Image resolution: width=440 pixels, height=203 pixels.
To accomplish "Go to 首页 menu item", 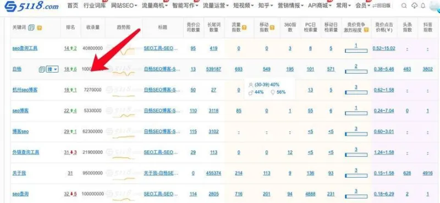I will [x=73, y=6].
